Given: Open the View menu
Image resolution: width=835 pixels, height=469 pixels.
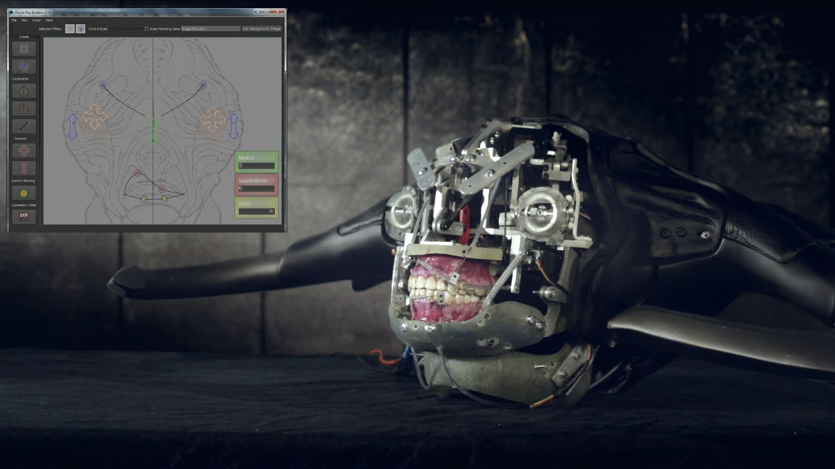Looking at the screenshot, I should point(24,20).
